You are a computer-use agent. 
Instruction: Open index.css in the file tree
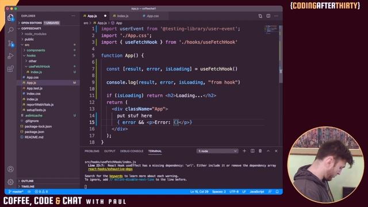[33, 94]
